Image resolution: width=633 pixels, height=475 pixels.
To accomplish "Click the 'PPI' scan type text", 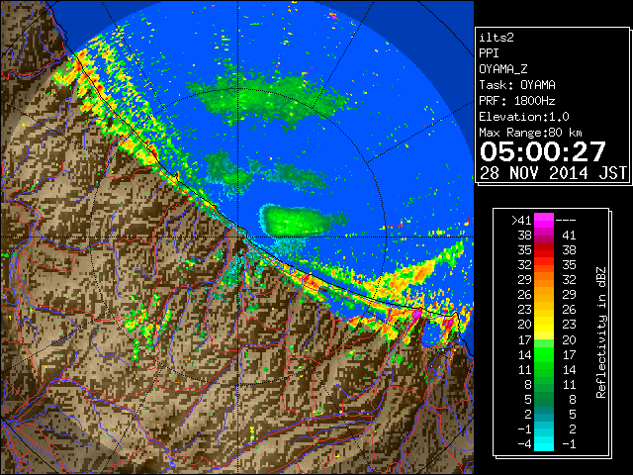I will [489, 53].
